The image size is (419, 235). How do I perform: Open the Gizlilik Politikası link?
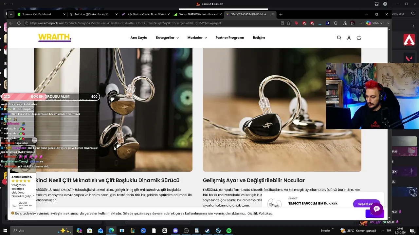(x=260, y=213)
